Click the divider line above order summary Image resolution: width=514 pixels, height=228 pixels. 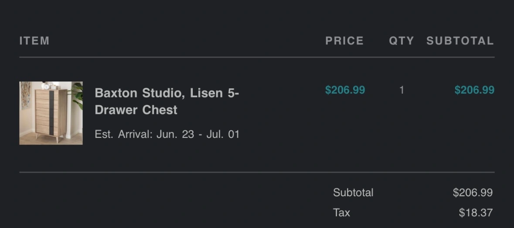(257, 172)
